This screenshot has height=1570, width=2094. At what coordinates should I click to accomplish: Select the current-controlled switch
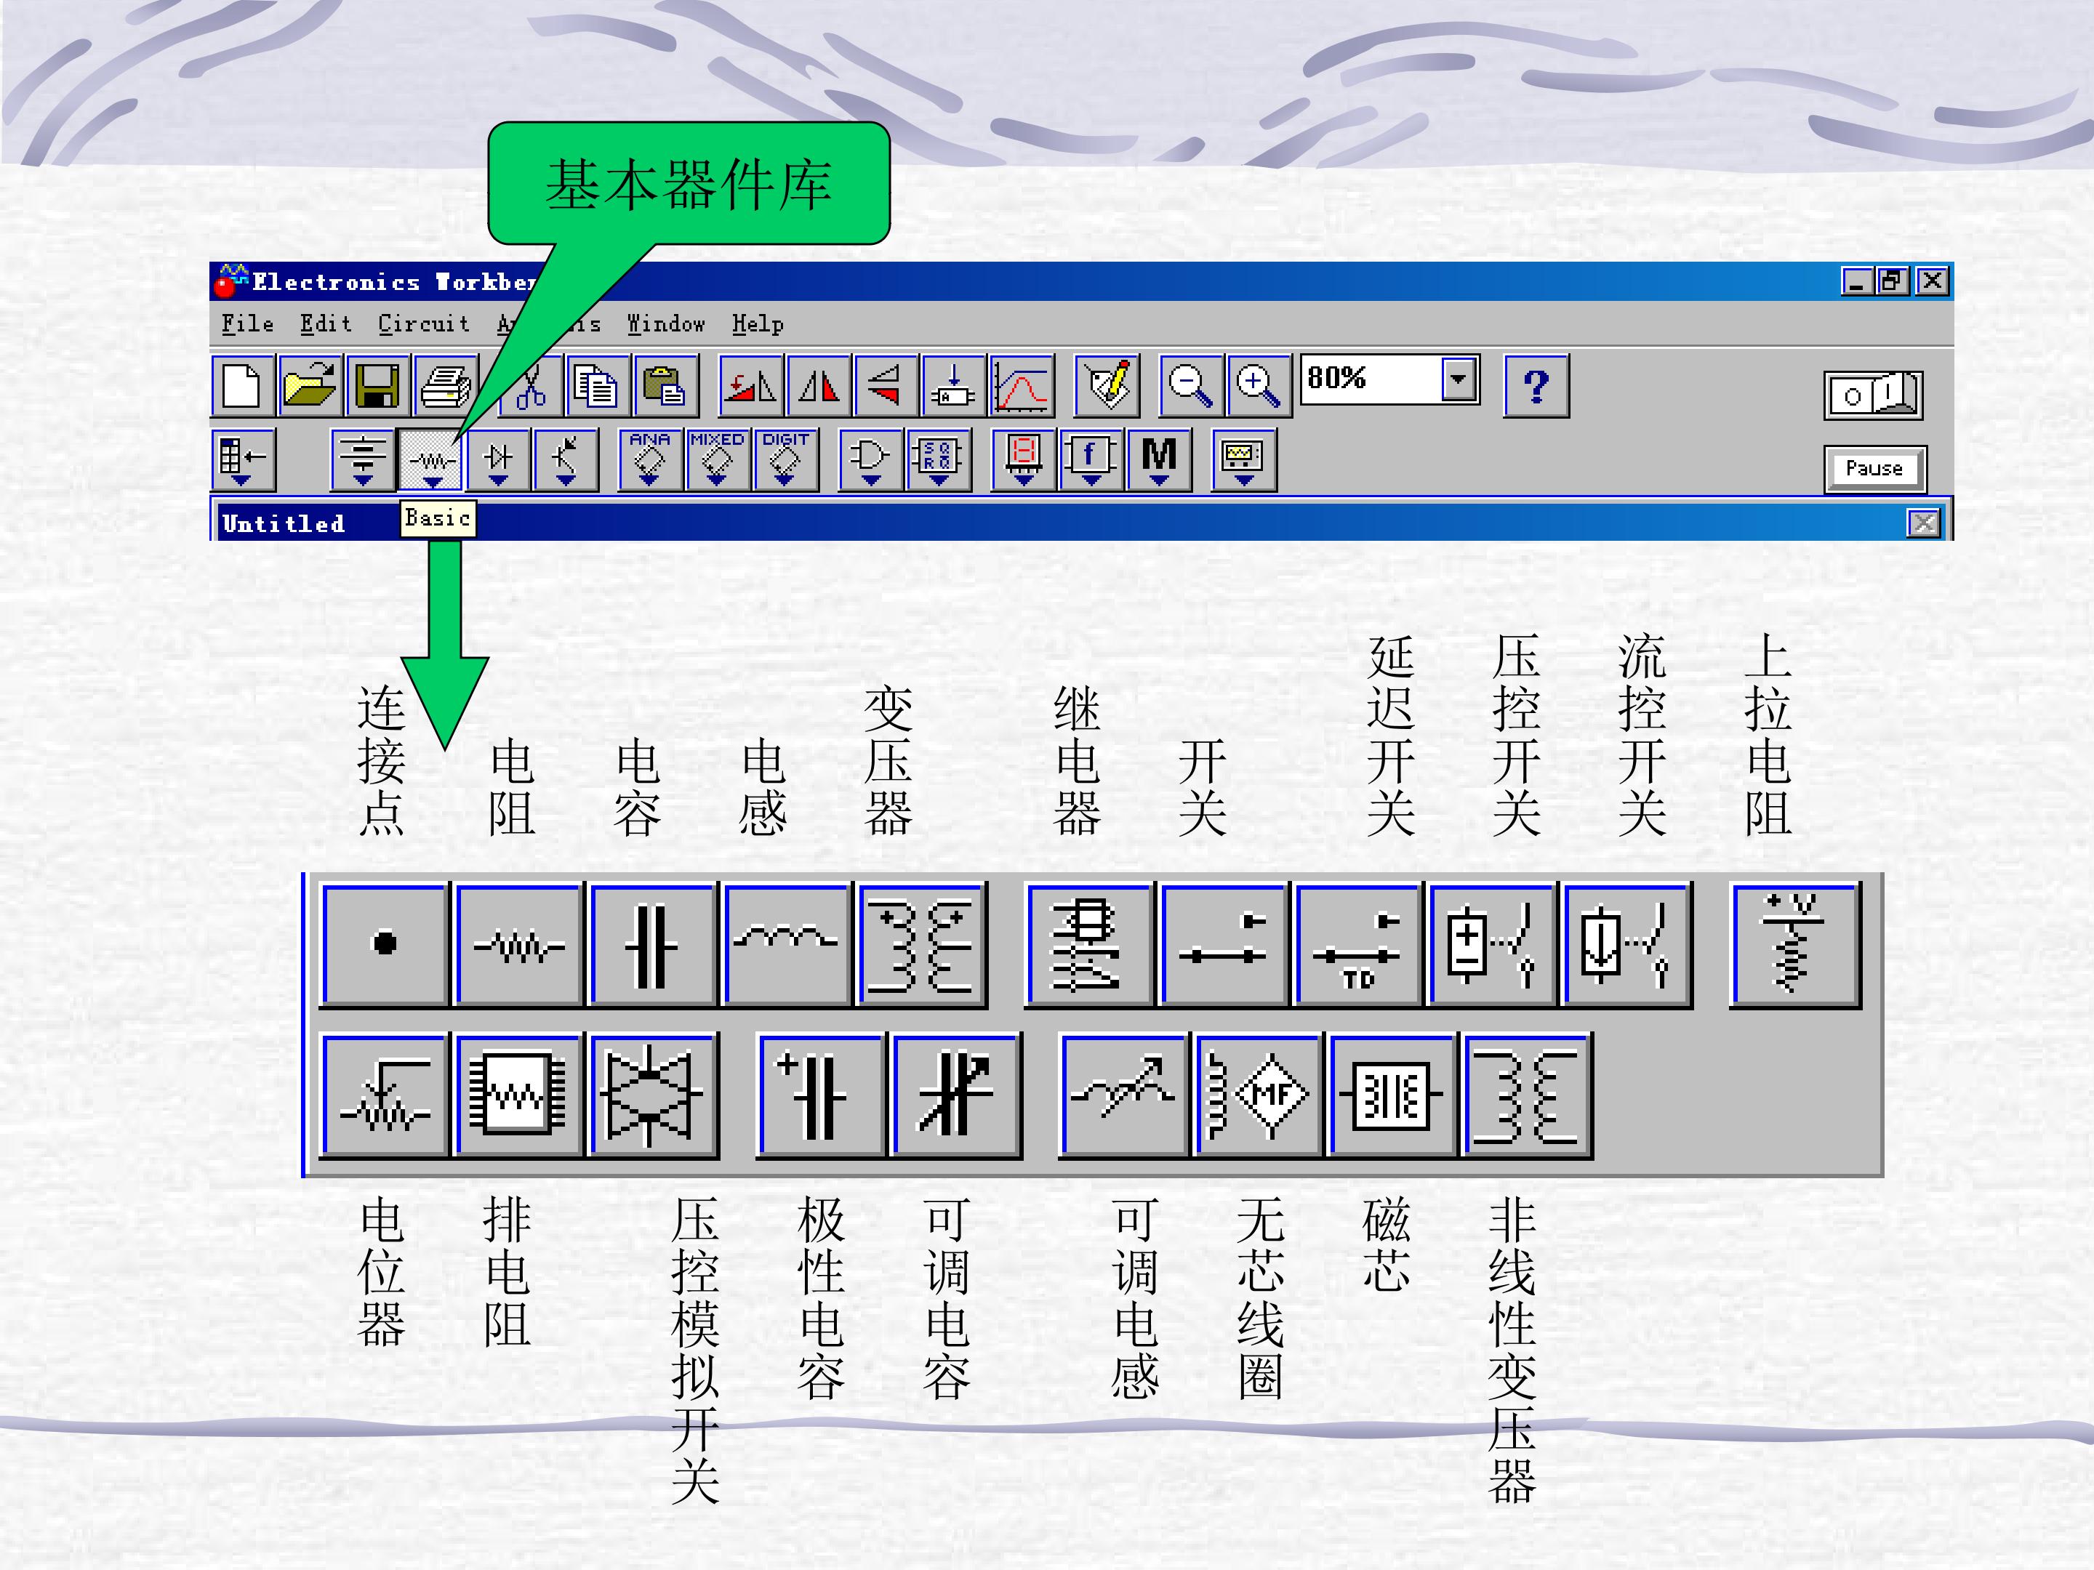(1626, 944)
